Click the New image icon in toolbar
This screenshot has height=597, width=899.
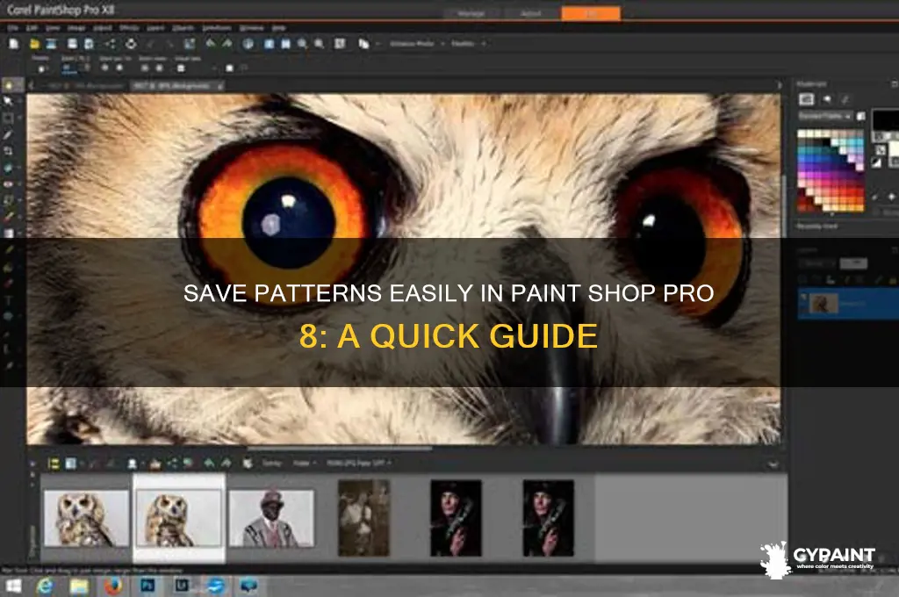click(x=14, y=44)
